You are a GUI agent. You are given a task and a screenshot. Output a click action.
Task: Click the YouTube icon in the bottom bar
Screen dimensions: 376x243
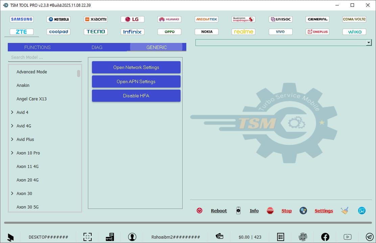tap(347, 237)
